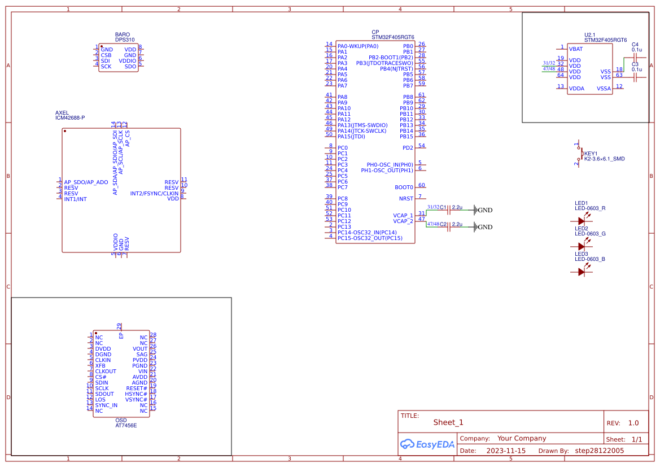Select capacitor C1 on VCAP_1 line
This screenshot has width=660, height=467.
448,212
